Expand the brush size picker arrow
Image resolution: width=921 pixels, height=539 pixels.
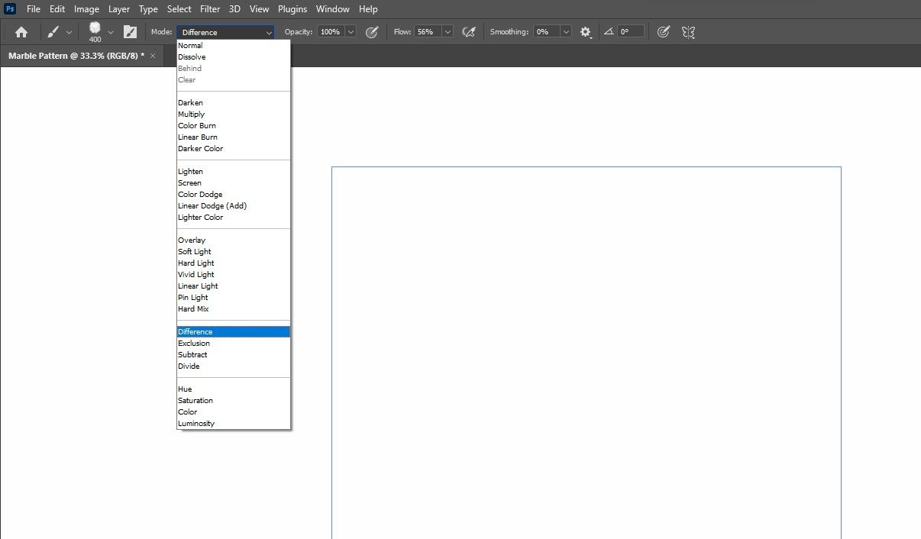(x=111, y=32)
